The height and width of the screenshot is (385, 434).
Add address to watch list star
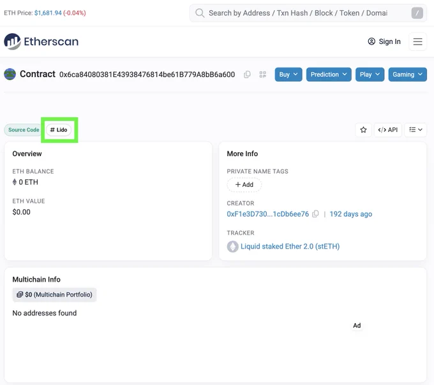coord(363,129)
